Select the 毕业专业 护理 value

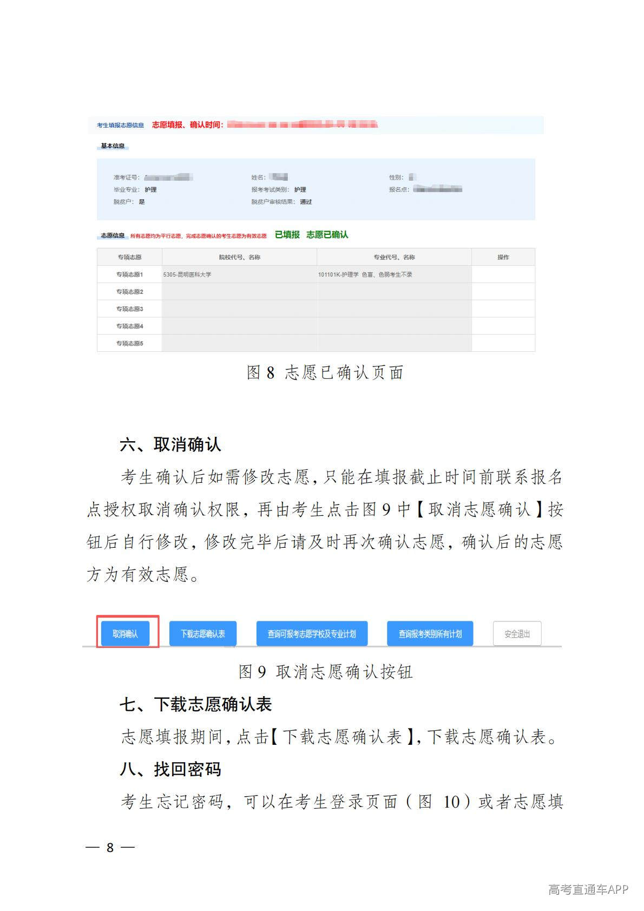(150, 190)
